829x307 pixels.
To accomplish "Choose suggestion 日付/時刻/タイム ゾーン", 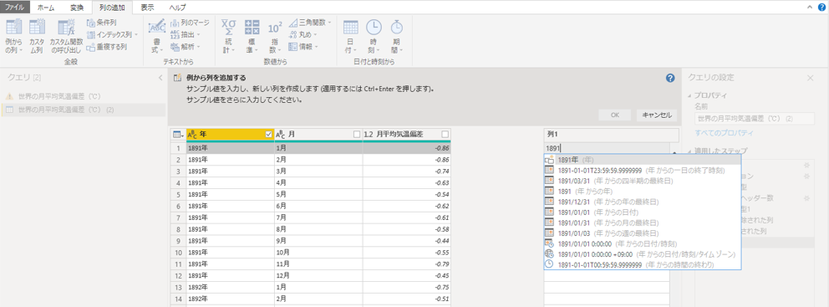I will click(x=643, y=254).
